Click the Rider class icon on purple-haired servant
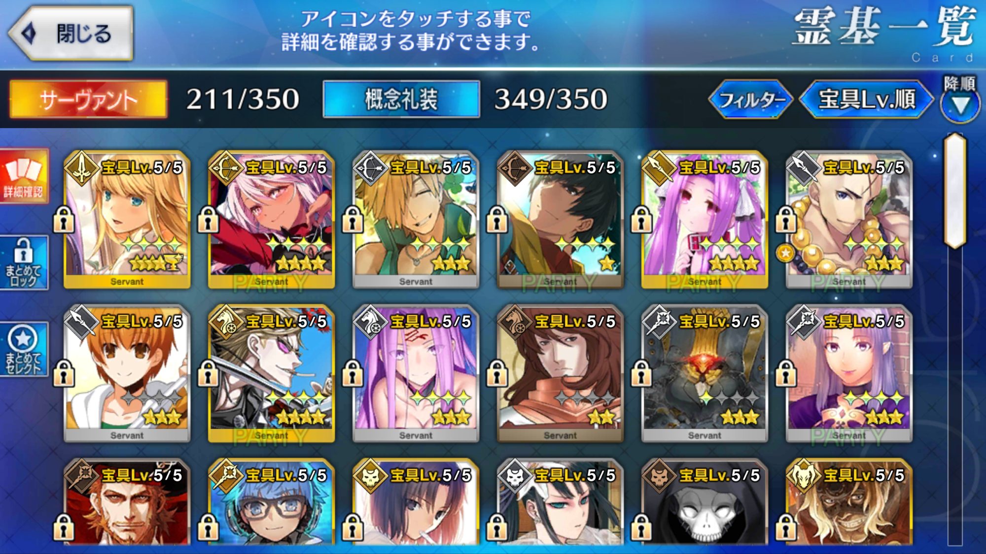This screenshot has width=986, height=554. pos(371,322)
